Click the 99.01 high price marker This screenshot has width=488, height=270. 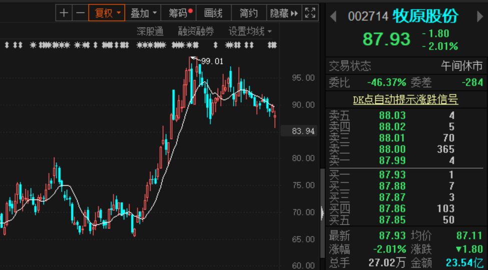[212, 61]
